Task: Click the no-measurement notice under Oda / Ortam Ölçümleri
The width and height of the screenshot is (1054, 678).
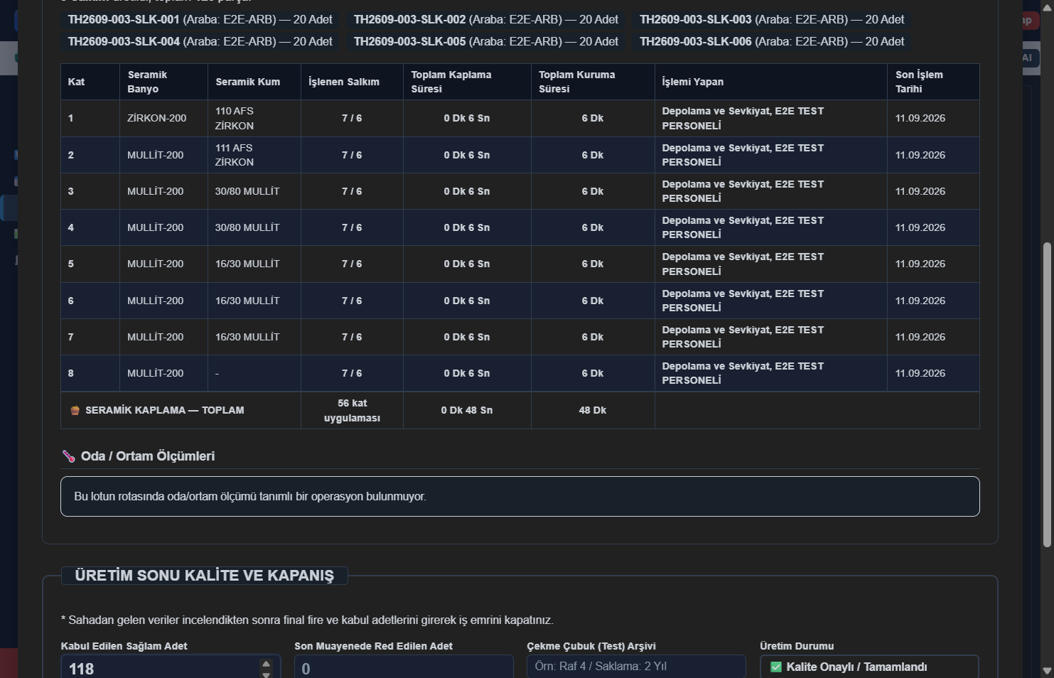Action: tap(520, 496)
